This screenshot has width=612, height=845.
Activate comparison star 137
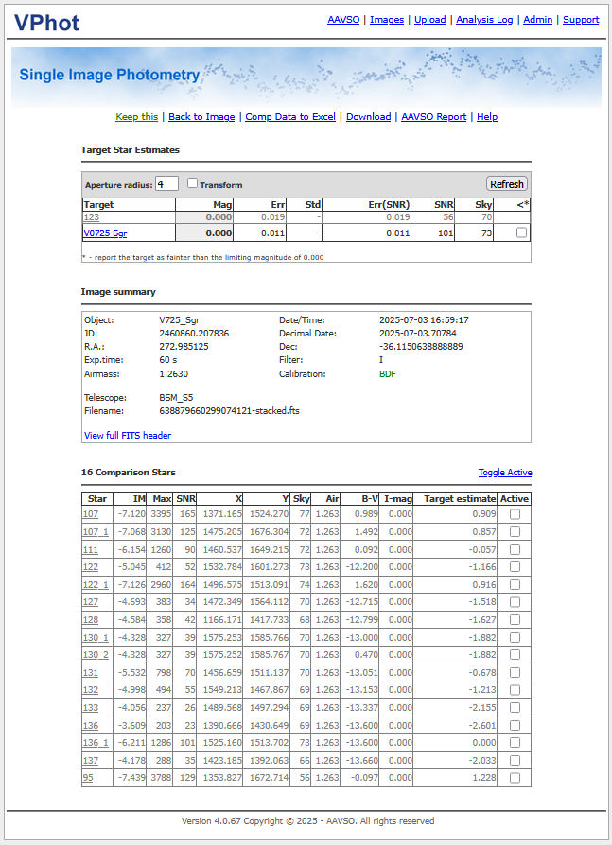tap(515, 760)
